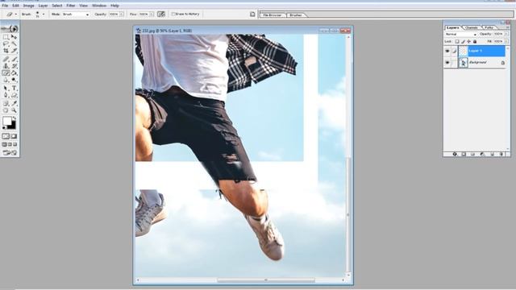
Task: Select the Paint Bucket tool
Action: tap(15, 73)
